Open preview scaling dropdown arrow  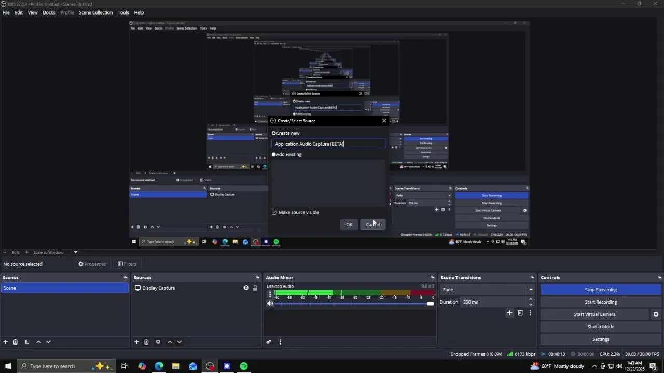click(x=75, y=252)
